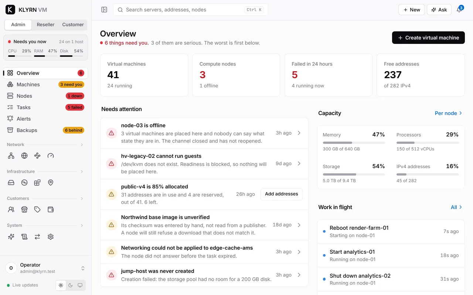Expand the Customers section chevron

(82, 198)
